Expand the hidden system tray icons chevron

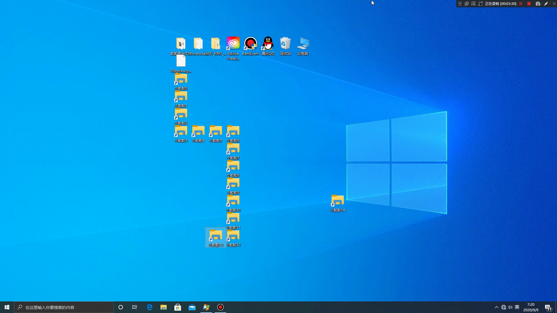click(x=496, y=307)
